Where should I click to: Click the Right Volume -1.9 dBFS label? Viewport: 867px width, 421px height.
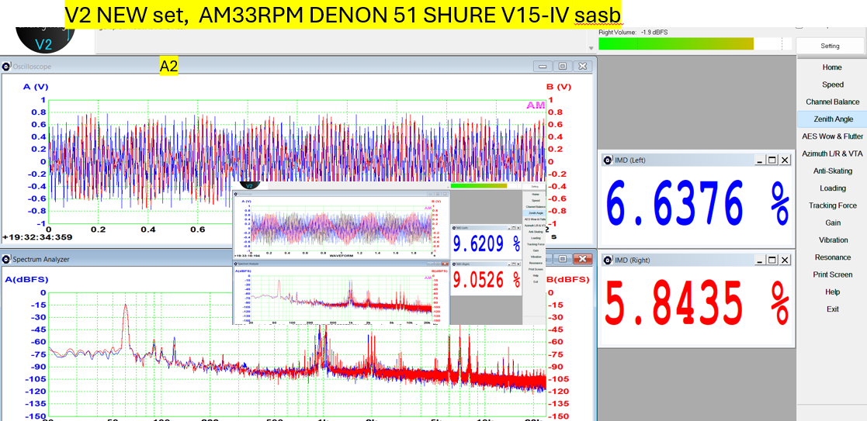pos(633,32)
